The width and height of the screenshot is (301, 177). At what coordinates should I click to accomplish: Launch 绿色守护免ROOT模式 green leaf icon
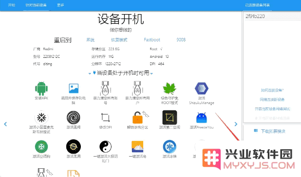click(x=169, y=88)
